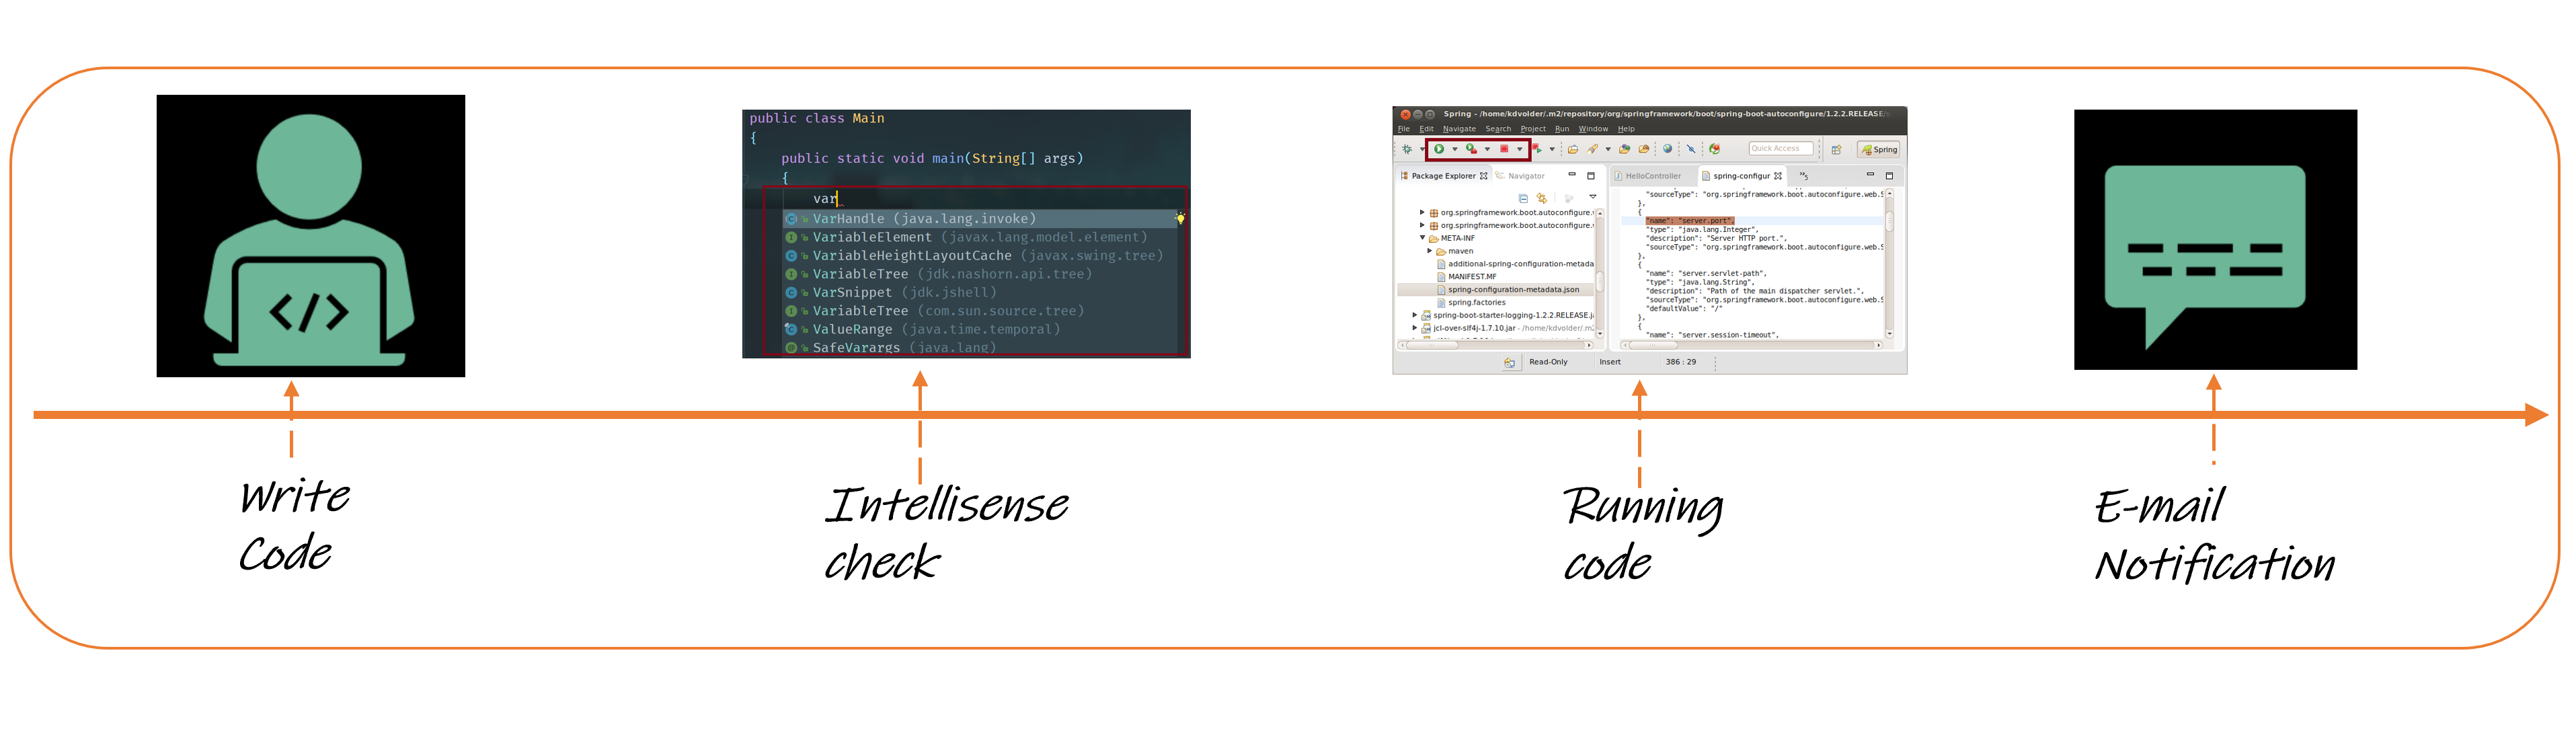Image resolution: width=2576 pixels, height=739 pixels.
Task: Click the Collapse All icon in Package Explorer
Action: point(1523,198)
